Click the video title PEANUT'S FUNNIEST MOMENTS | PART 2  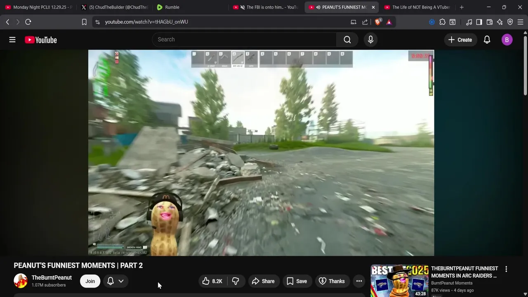[78, 265]
